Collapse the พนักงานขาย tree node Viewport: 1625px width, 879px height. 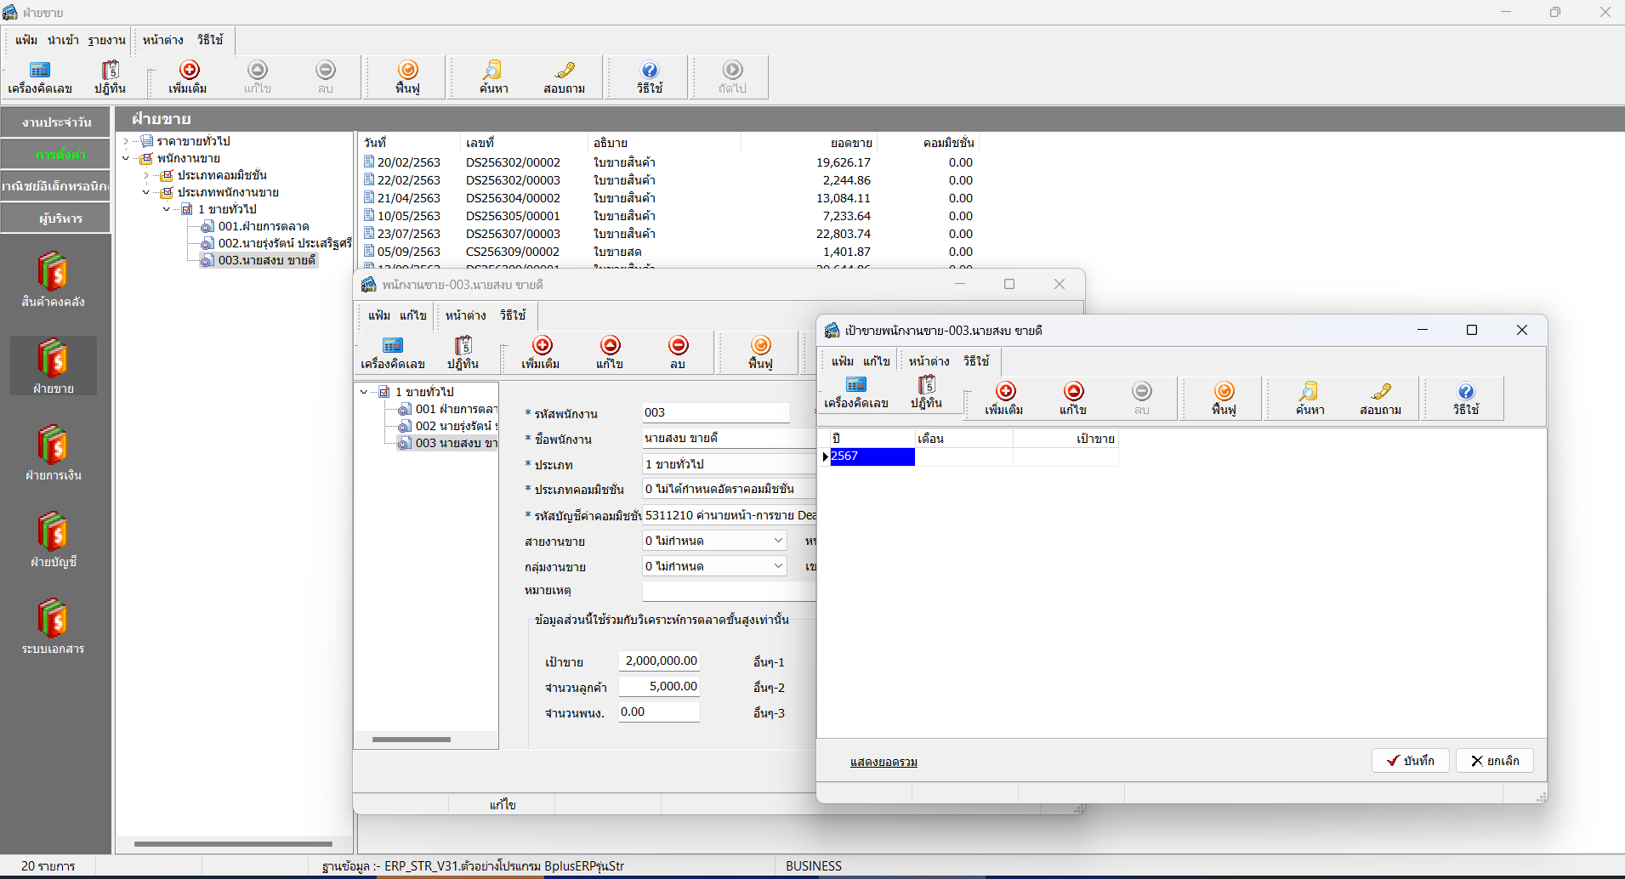(126, 158)
